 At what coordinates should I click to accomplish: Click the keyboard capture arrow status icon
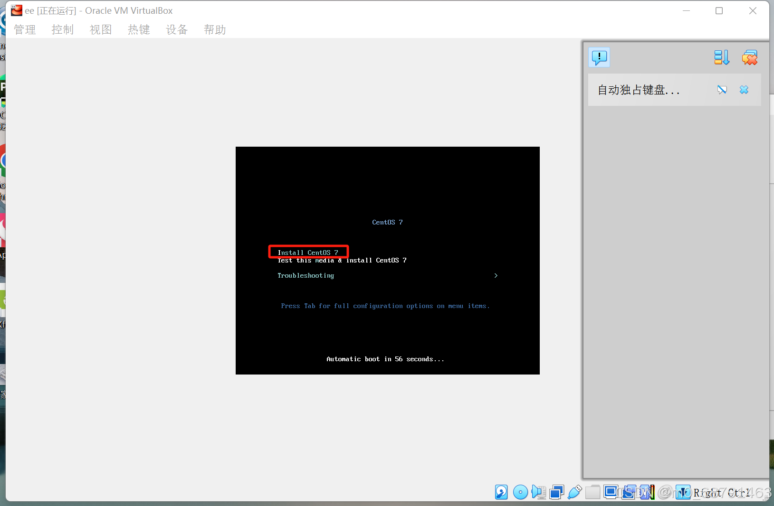coord(683,492)
